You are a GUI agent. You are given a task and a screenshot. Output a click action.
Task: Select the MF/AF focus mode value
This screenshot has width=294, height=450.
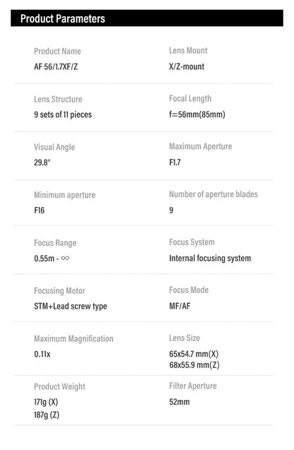pos(180,306)
